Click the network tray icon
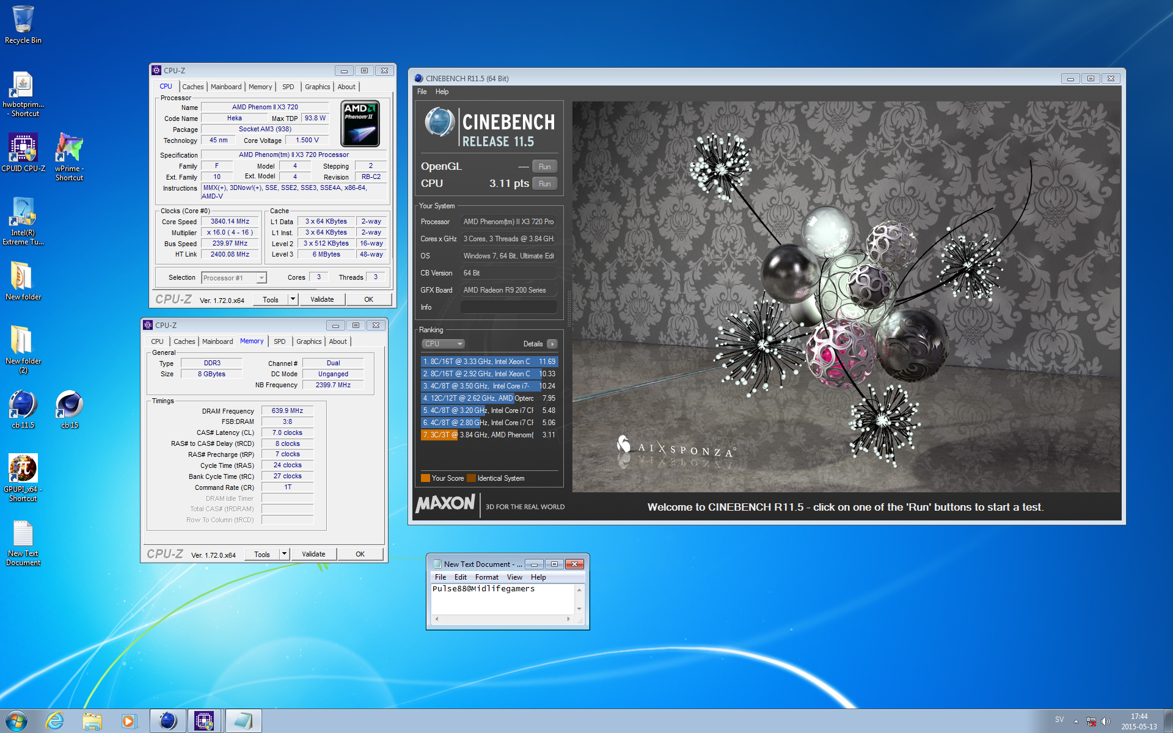Image resolution: width=1173 pixels, height=733 pixels. pyautogui.click(x=1091, y=721)
